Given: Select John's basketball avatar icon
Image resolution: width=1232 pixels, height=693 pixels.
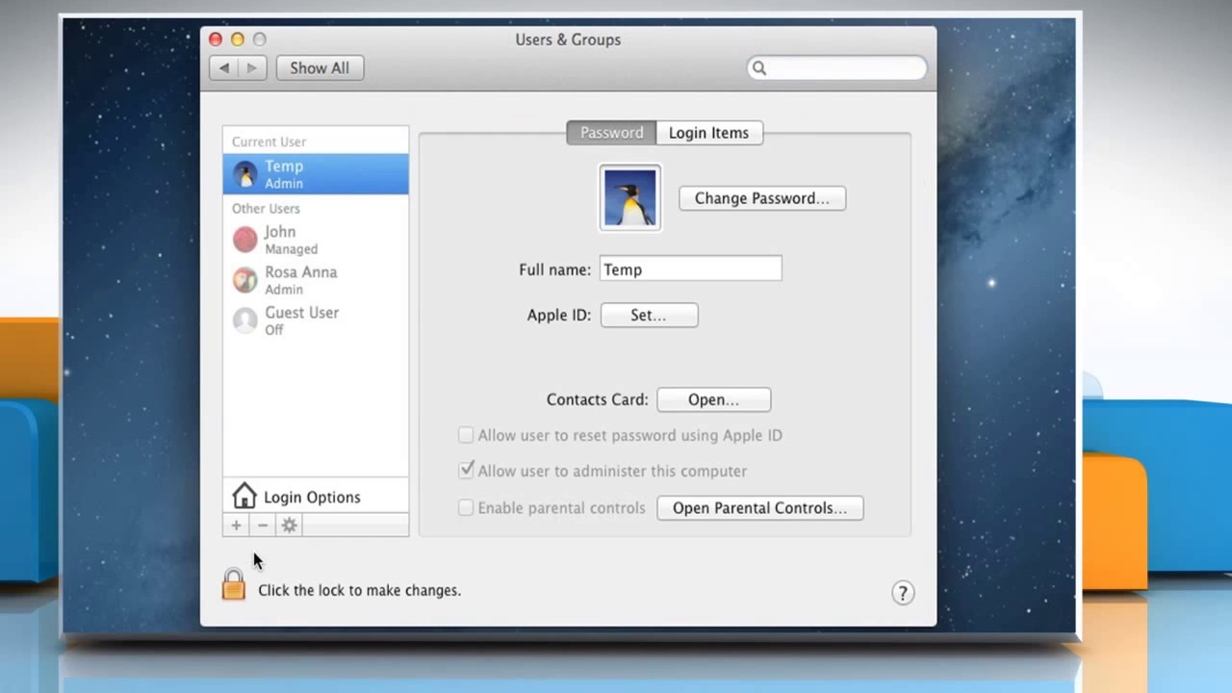Looking at the screenshot, I should [x=245, y=239].
